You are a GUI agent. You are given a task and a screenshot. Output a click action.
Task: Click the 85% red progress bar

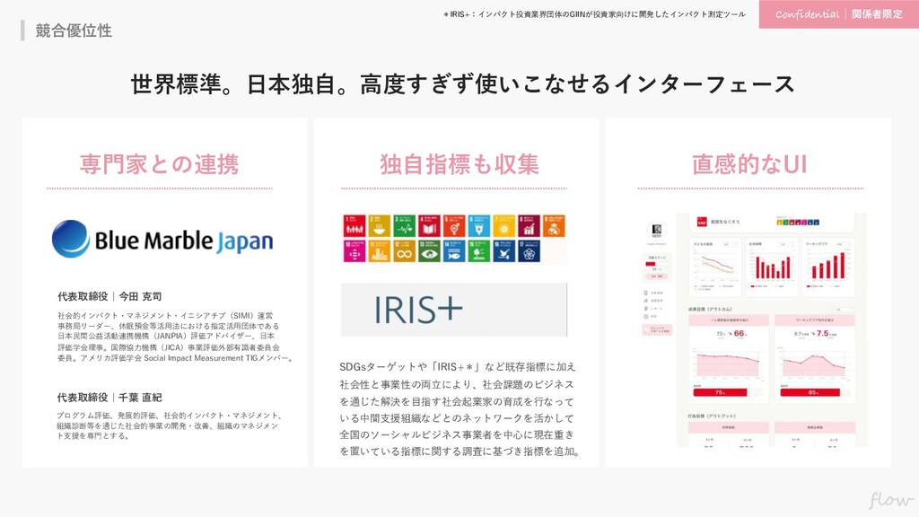[x=810, y=392]
